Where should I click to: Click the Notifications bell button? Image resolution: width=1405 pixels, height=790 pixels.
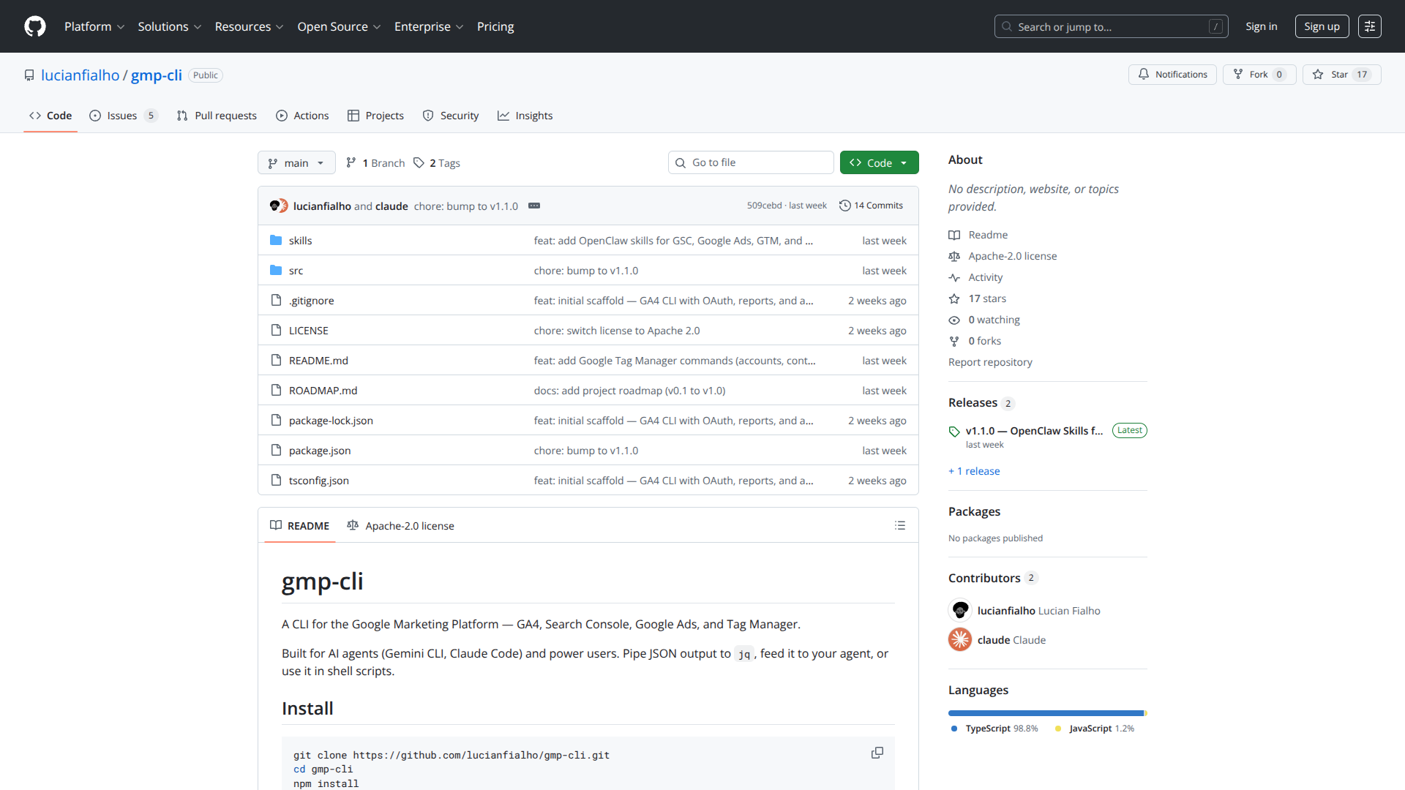point(1172,75)
